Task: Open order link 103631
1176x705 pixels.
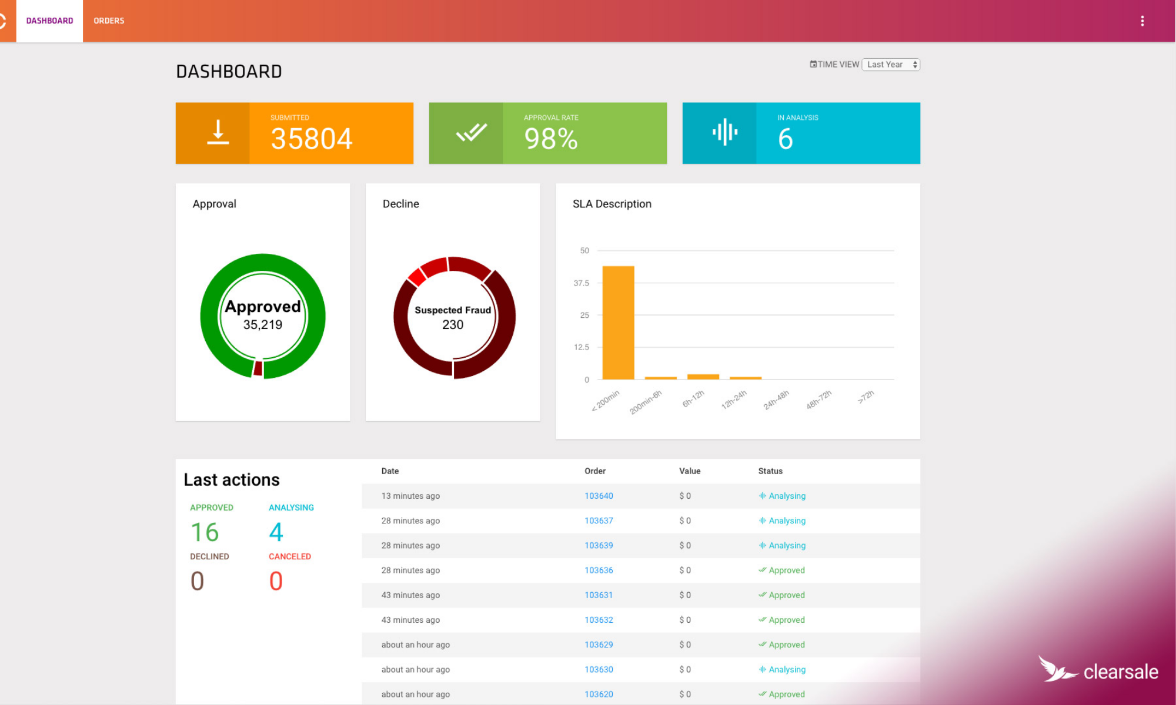Action: pyautogui.click(x=598, y=595)
